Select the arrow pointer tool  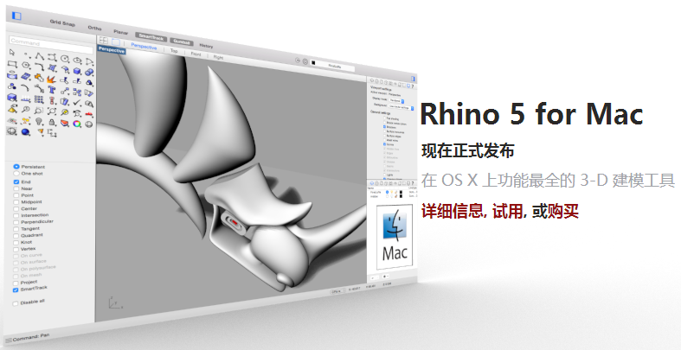(x=12, y=53)
